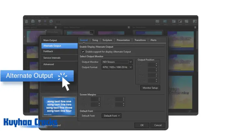Viewport: 233px width, 131px height.
Task: Click the top stepper in Output Position
Action: tap(156, 64)
